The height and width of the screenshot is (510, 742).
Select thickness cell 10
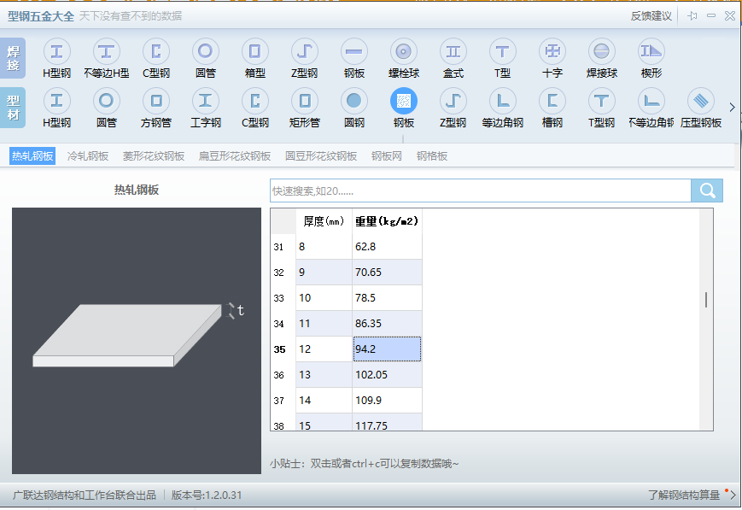coord(324,298)
